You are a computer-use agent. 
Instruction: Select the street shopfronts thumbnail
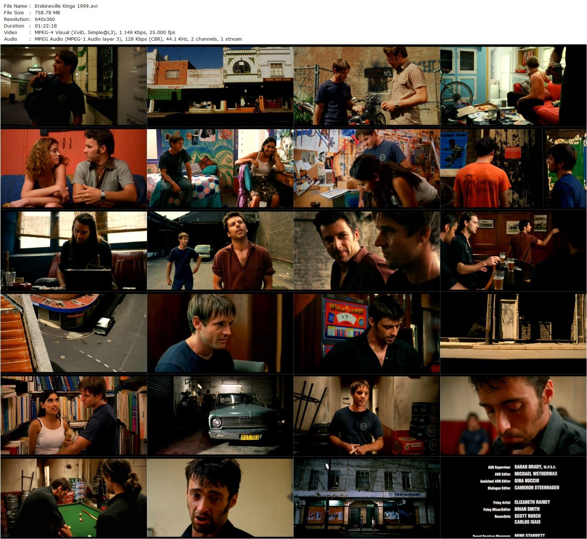click(220, 84)
